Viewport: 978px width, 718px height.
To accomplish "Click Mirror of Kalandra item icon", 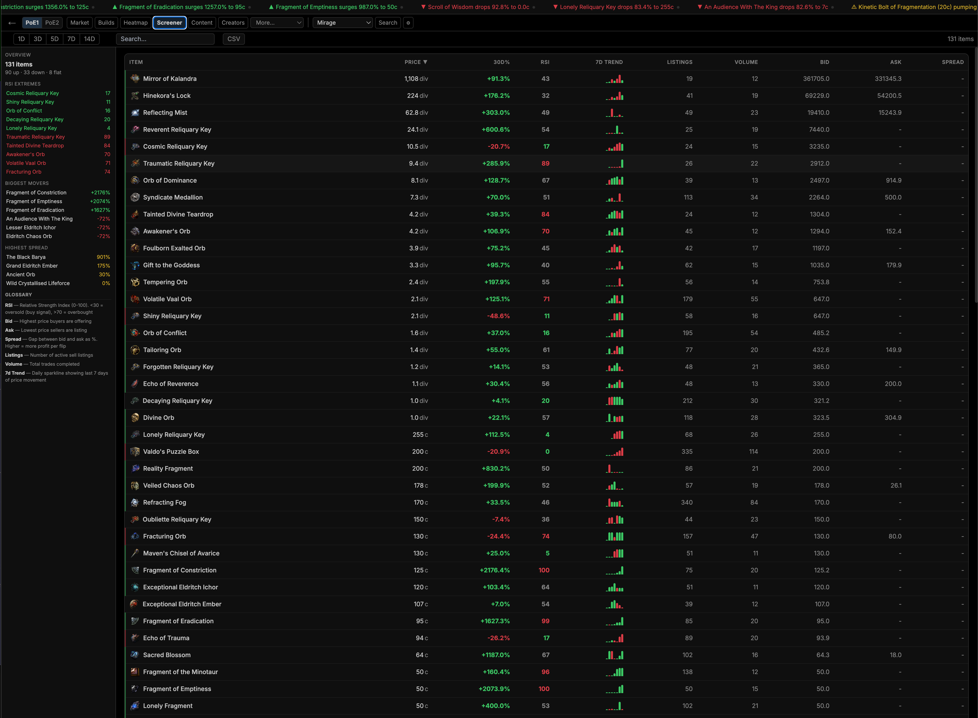I will 135,79.
